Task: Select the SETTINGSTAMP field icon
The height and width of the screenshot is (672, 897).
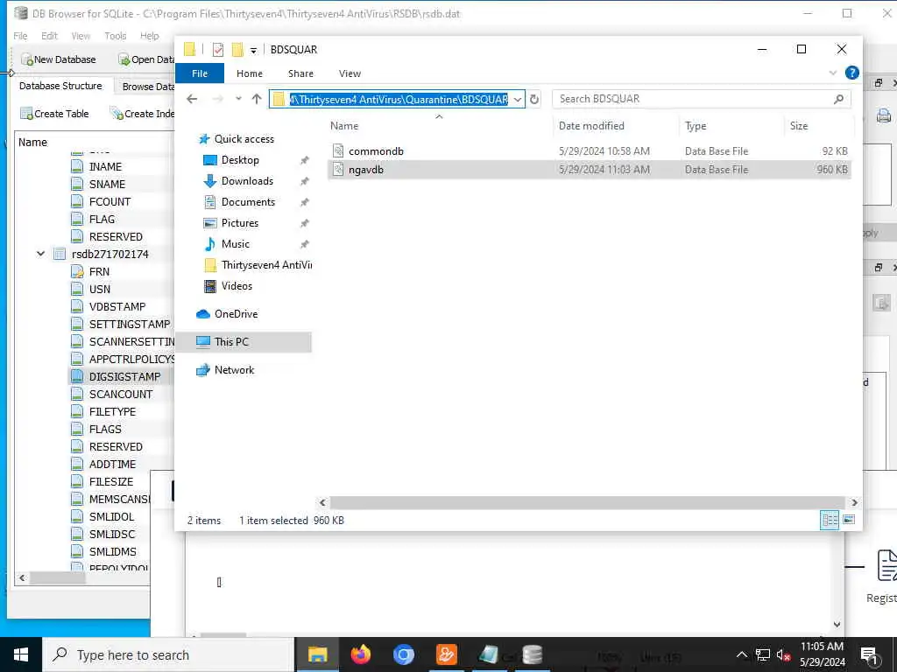Action: [x=77, y=324]
